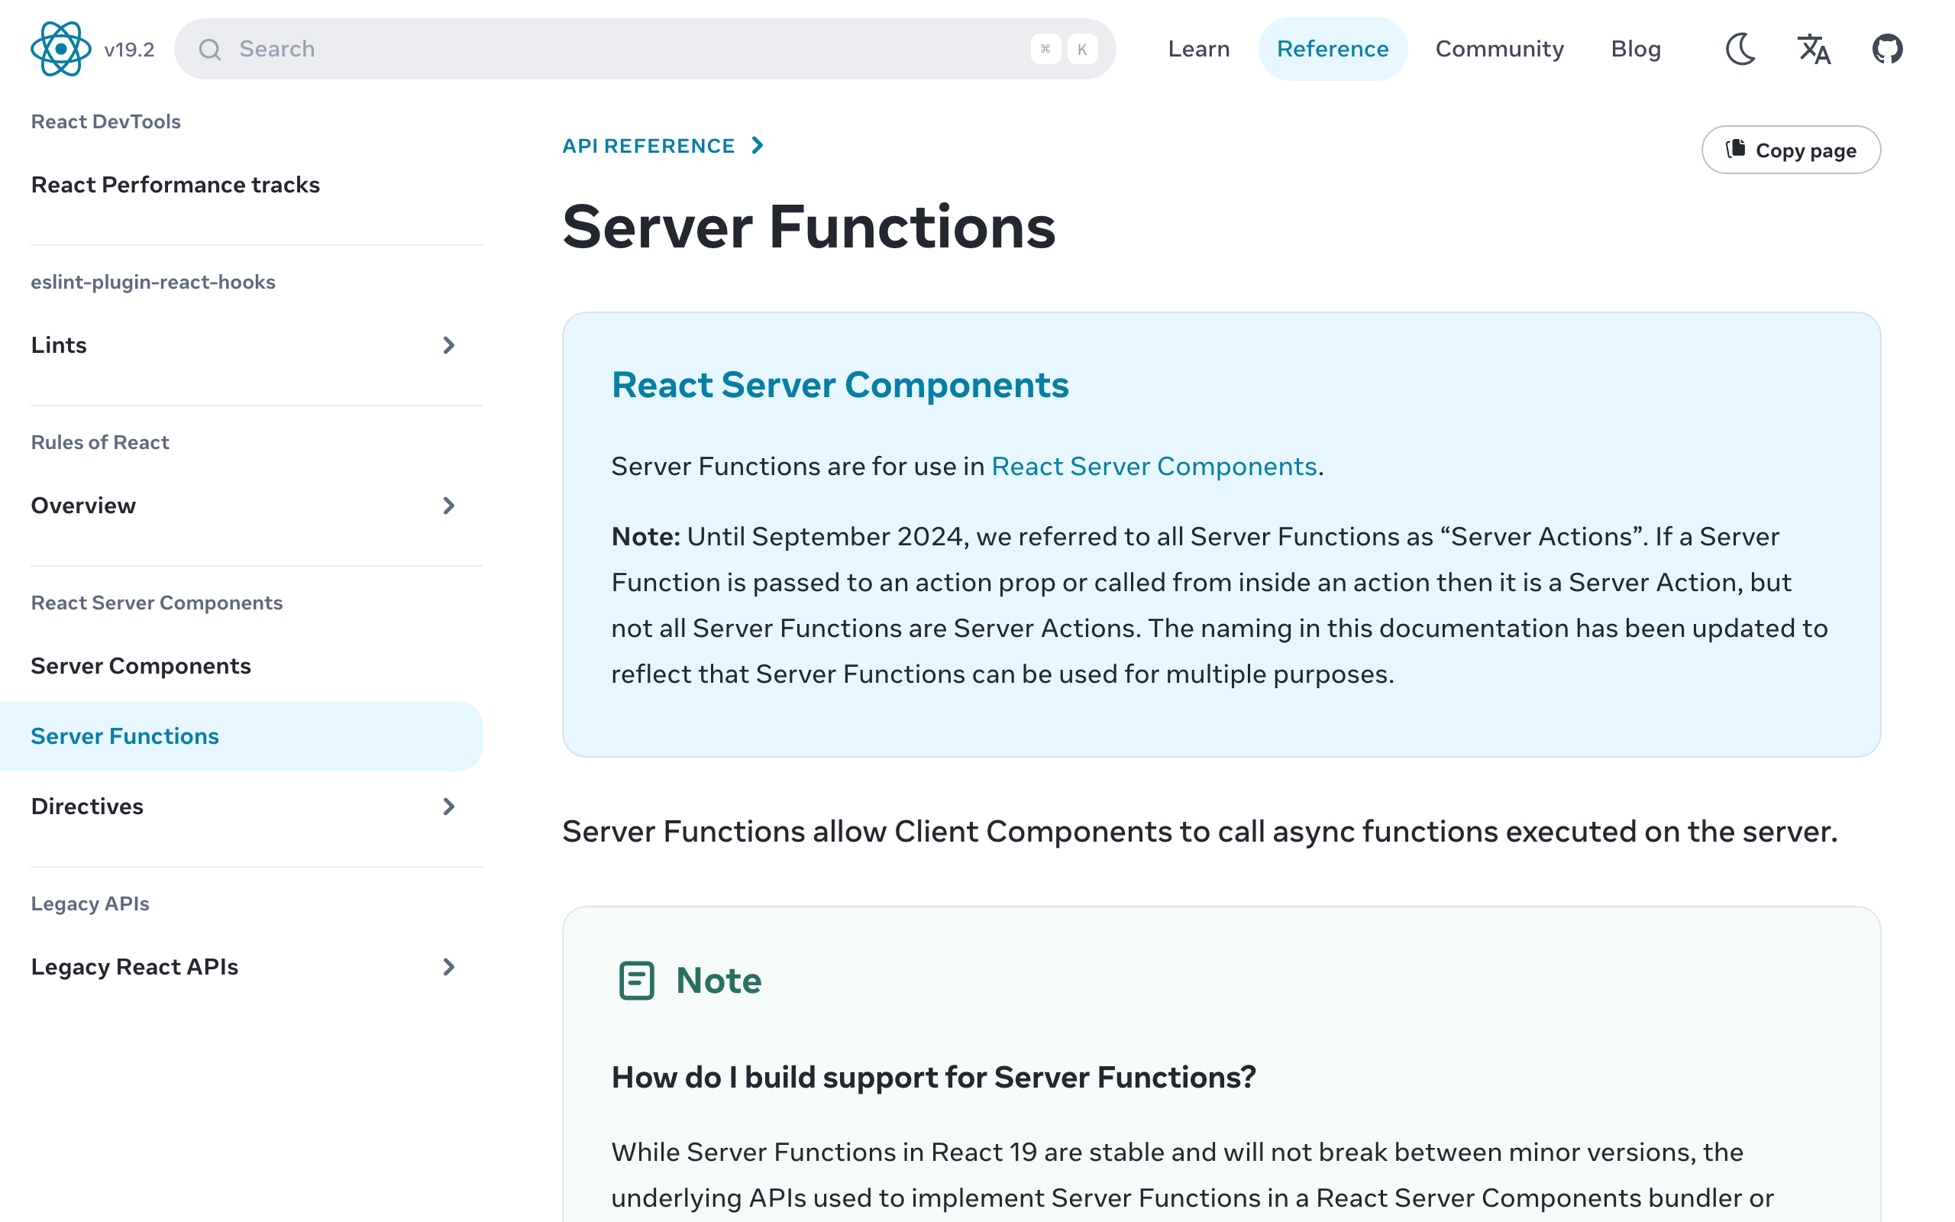Click the "Legacy APIs" sidebar heading
Screen dimensions: 1955x1222
(90, 904)
